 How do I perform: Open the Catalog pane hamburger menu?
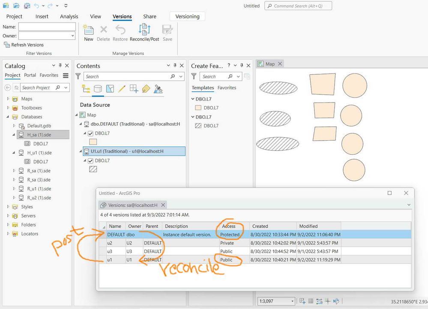tap(66, 75)
